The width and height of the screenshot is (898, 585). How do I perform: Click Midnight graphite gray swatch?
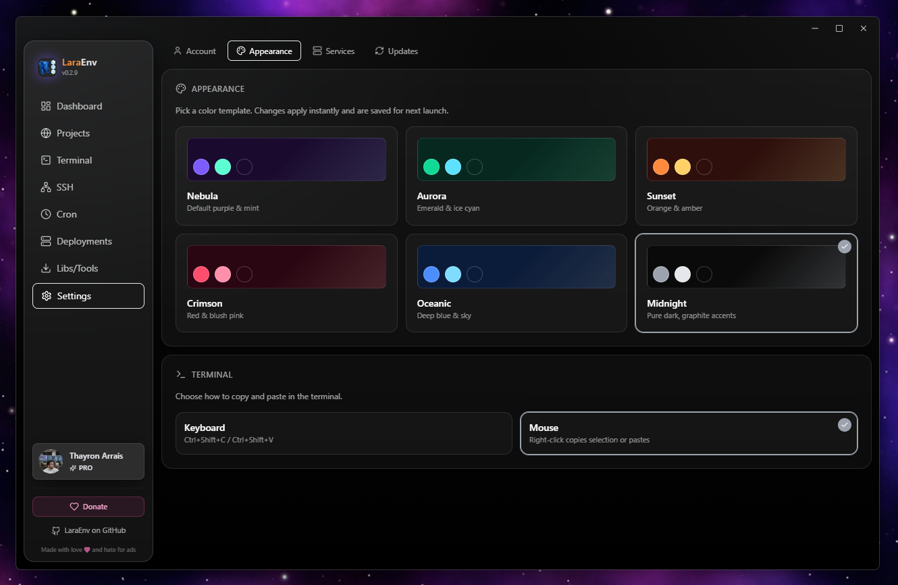coord(661,274)
